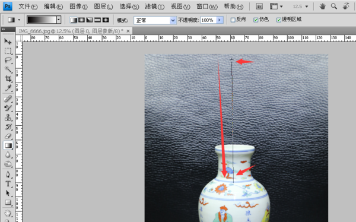Select the Move tool
The width and height of the screenshot is (356, 222).
pos(8,41)
